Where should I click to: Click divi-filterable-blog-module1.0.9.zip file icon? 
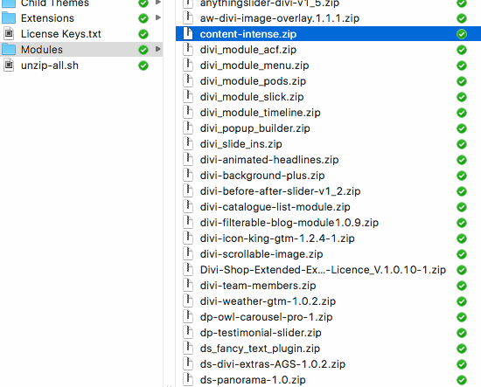click(x=188, y=223)
